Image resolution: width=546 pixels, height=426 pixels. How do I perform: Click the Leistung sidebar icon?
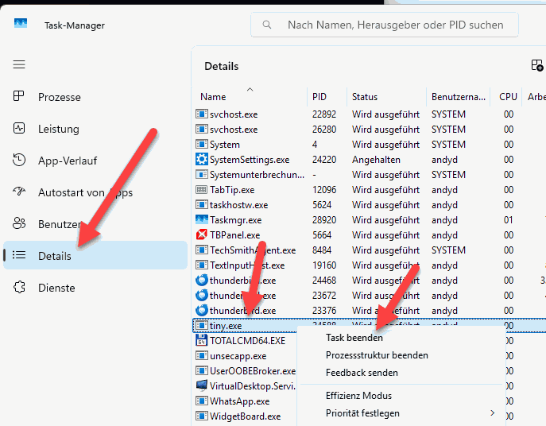tap(19, 128)
